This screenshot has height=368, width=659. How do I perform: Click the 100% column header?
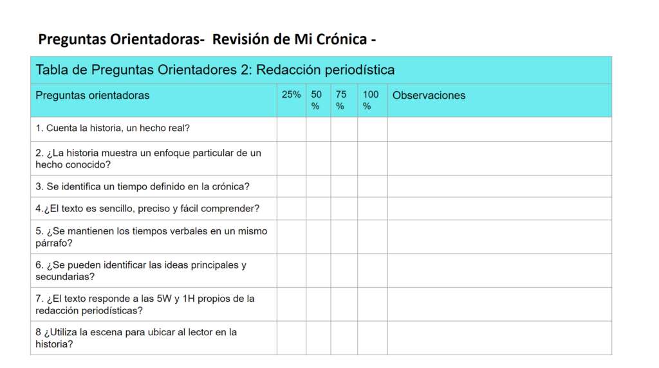pyautogui.click(x=371, y=100)
